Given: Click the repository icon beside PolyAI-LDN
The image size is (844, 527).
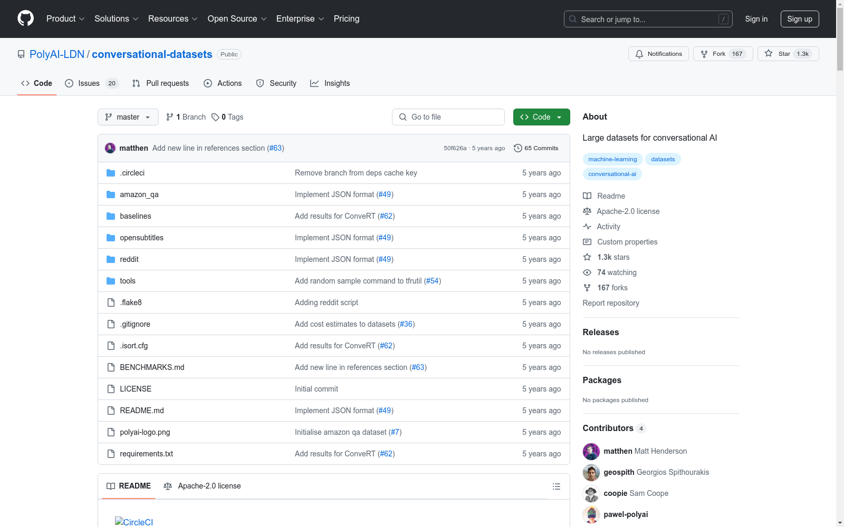Looking at the screenshot, I should click(21, 54).
